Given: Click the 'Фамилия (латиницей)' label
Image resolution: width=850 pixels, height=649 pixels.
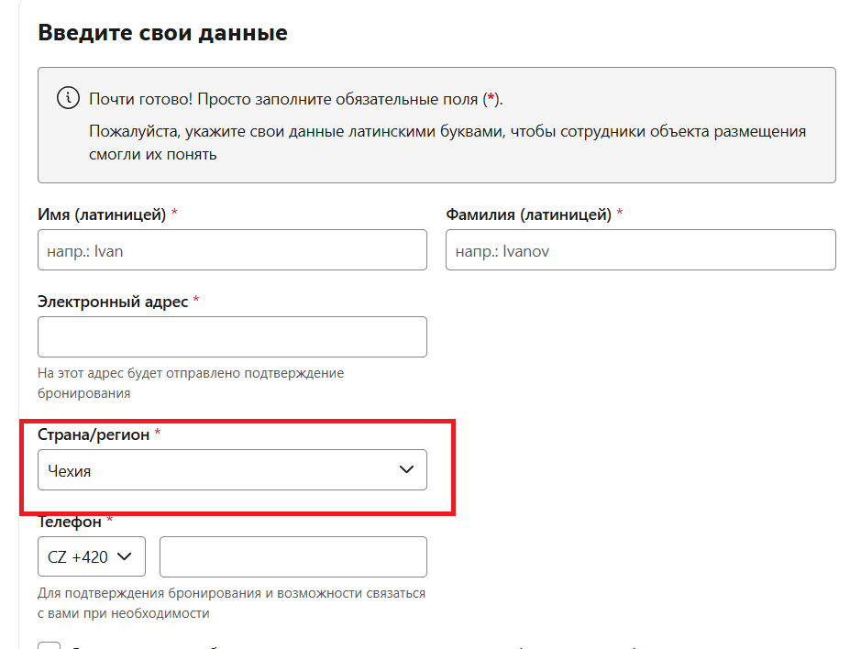Looking at the screenshot, I should 528,214.
